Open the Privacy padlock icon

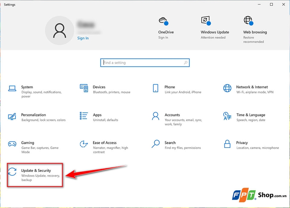click(227, 144)
